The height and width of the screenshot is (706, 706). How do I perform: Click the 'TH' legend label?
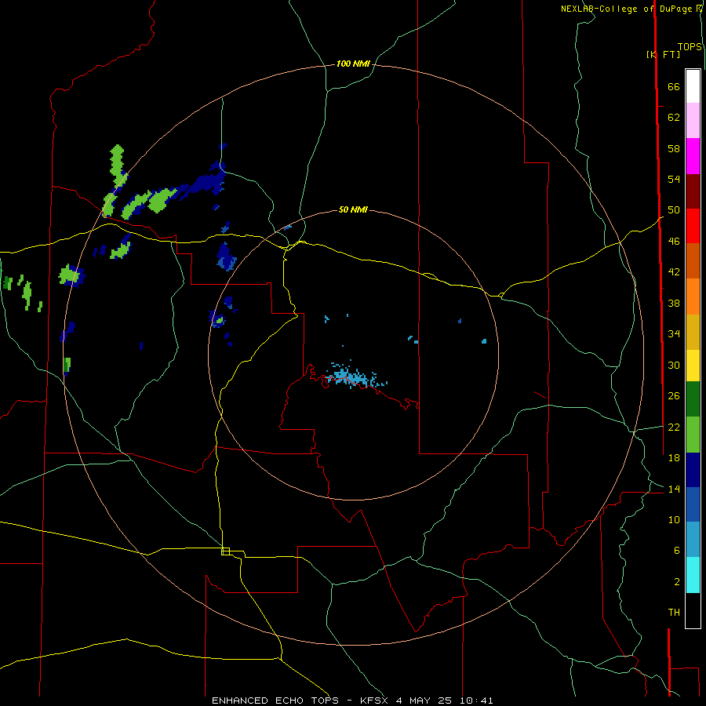(x=674, y=612)
